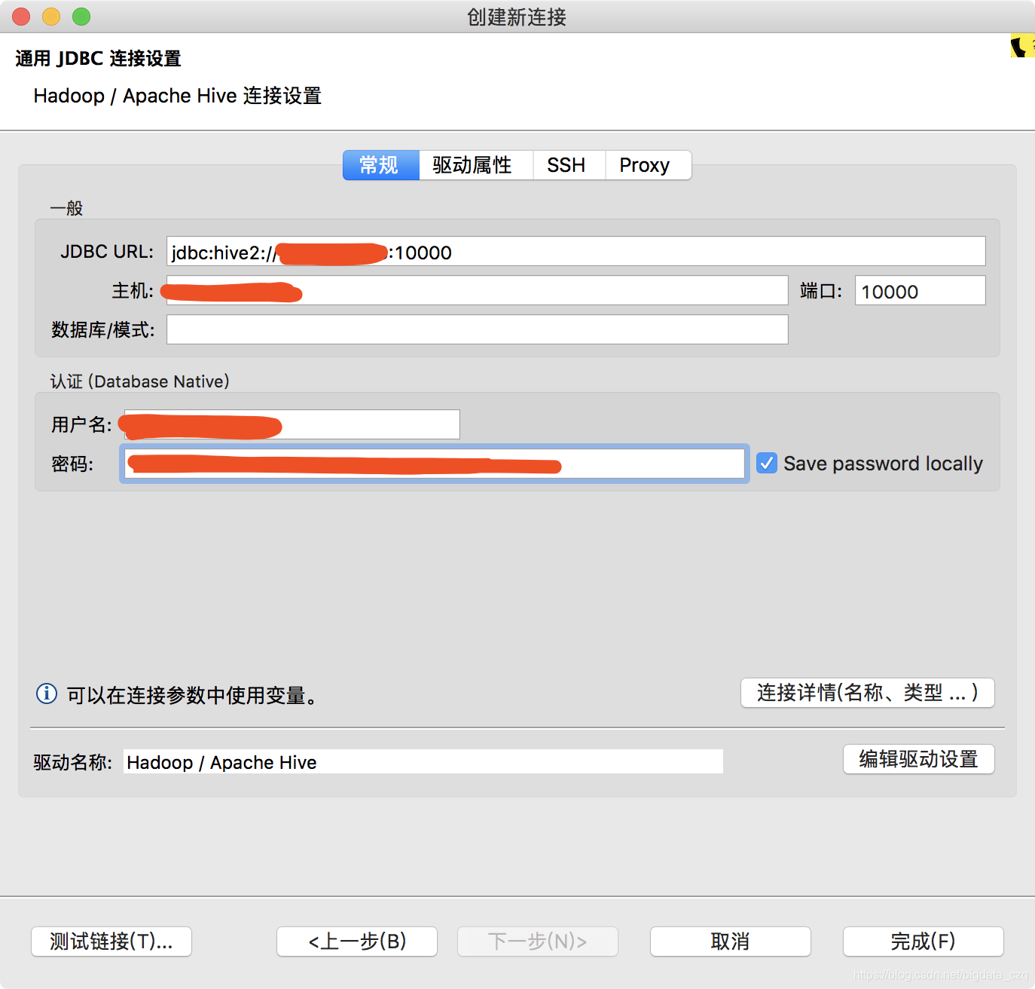Focus the 用户名 username field
The height and width of the screenshot is (989, 1035).
292,424
